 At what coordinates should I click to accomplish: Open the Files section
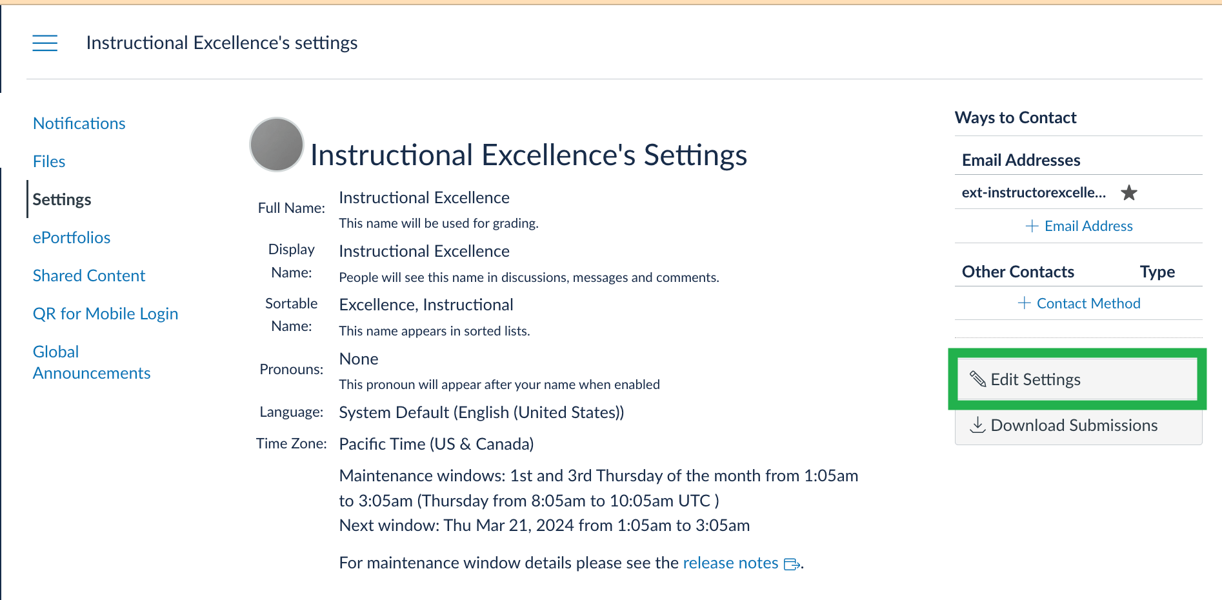pos(48,161)
